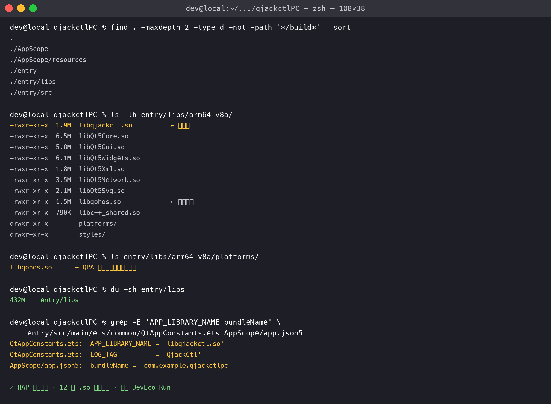
Task: Select the libQt5Xml.so file name
Action: coord(102,169)
